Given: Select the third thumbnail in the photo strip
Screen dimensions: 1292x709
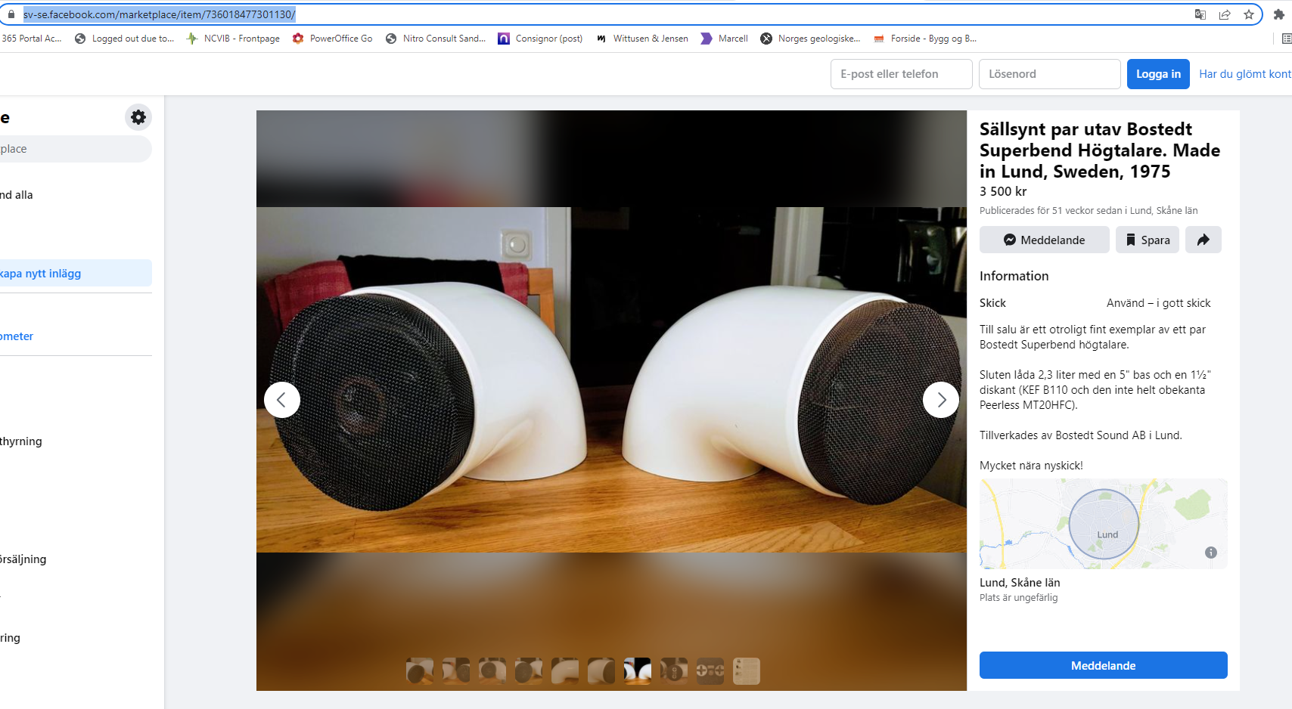Looking at the screenshot, I should click(492, 670).
